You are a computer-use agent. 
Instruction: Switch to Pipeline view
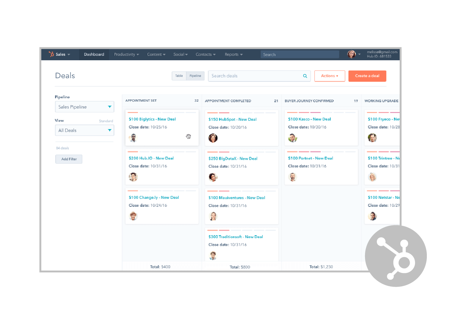coord(195,76)
